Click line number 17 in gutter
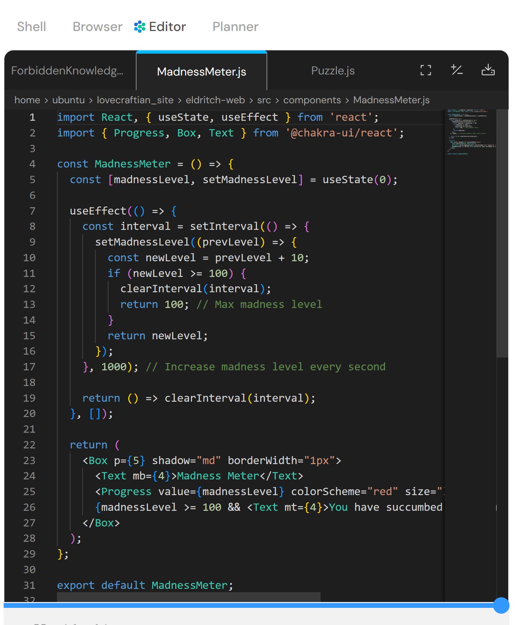This screenshot has width=521, height=625. [x=29, y=367]
